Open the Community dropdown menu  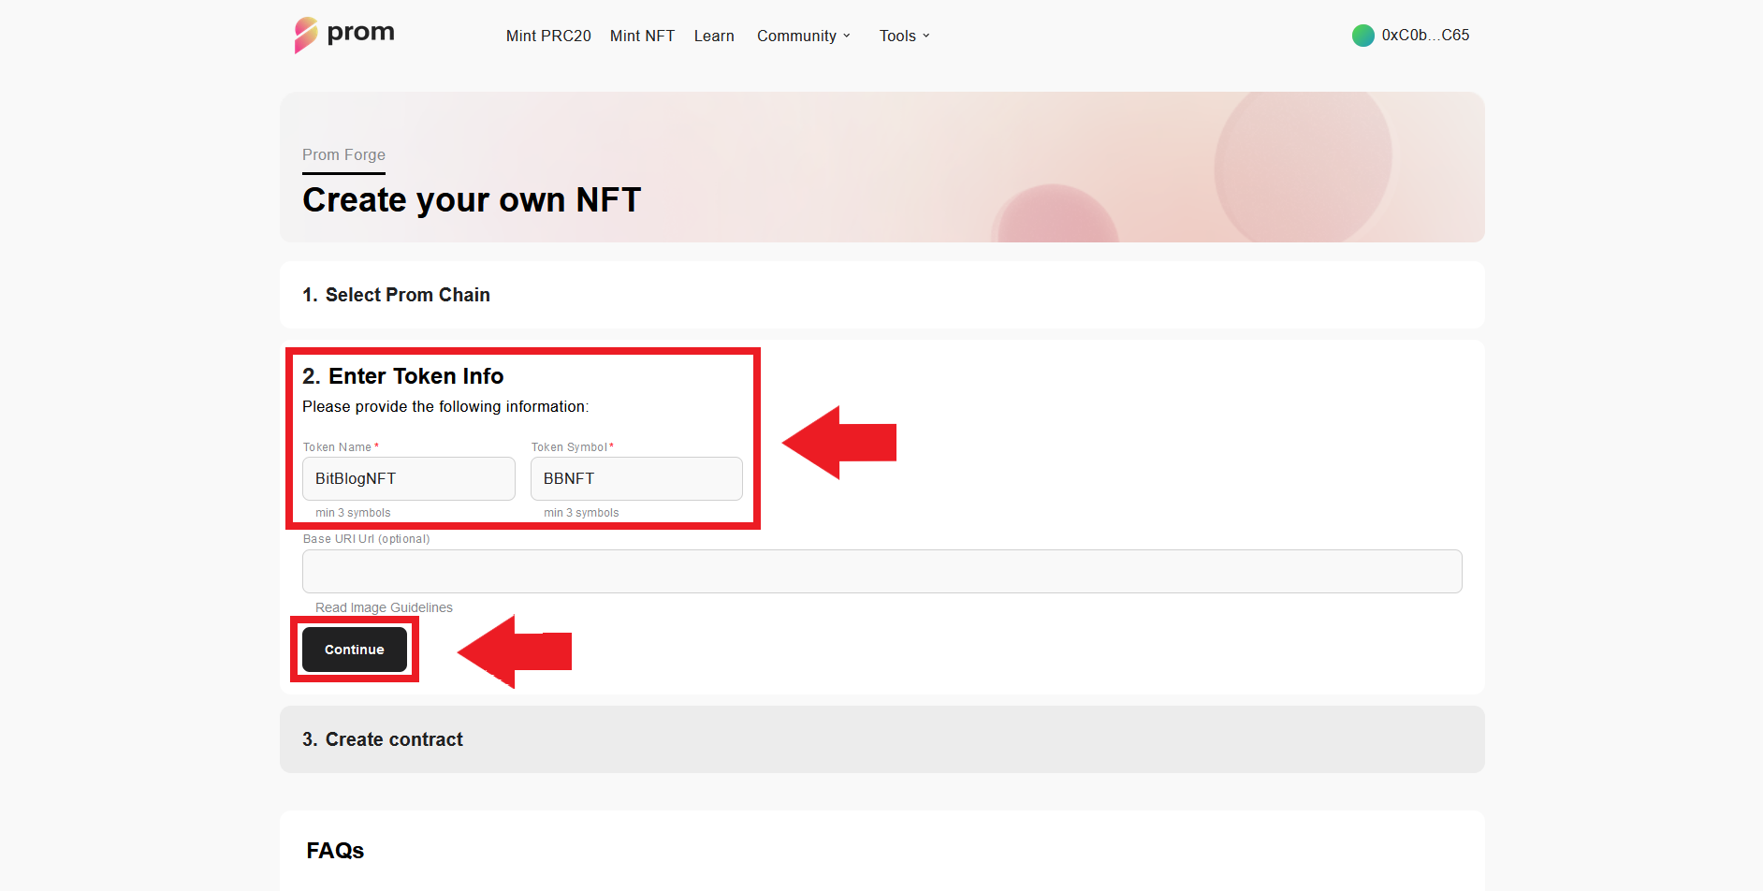coord(797,36)
